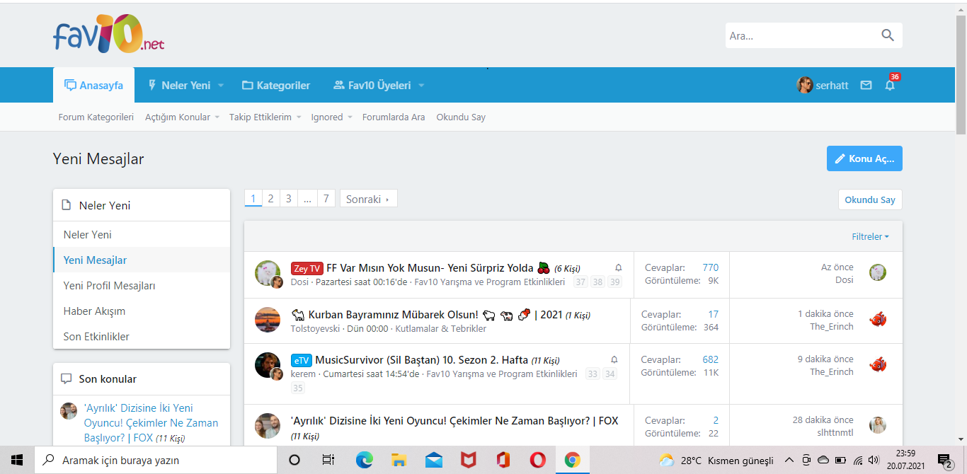Click the Okundu Say button
967x474 pixels.
point(869,200)
